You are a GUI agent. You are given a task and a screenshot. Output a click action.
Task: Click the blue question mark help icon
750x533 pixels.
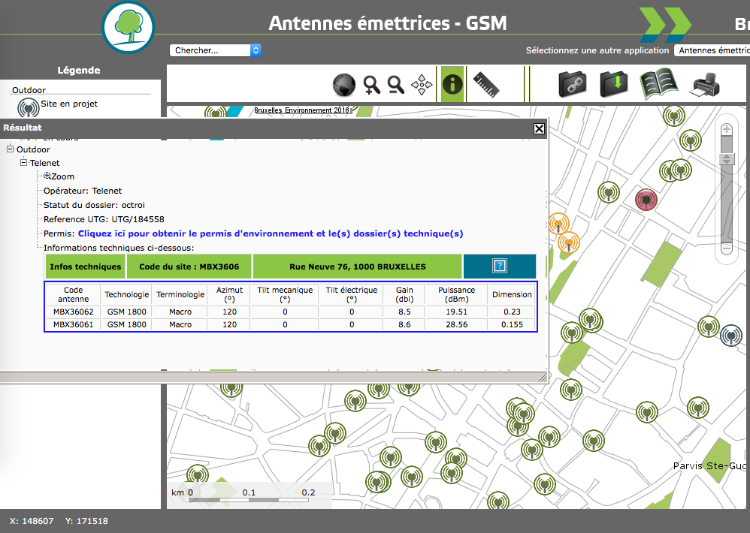point(499,266)
